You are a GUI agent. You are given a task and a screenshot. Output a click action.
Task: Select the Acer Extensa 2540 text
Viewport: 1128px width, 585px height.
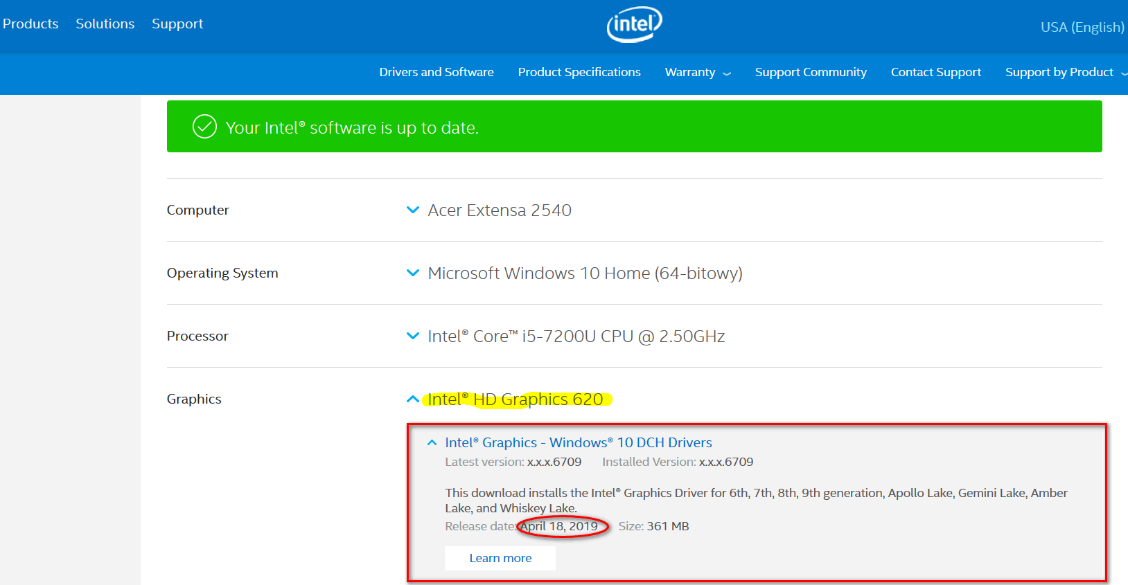(500, 210)
